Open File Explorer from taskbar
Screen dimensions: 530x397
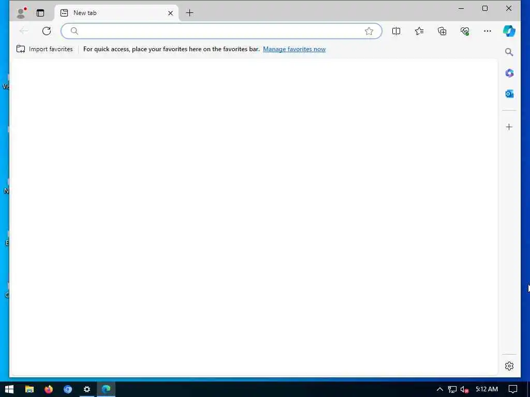tap(30, 389)
